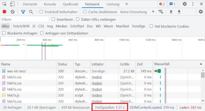
Task: Open the 1 issue message badge
Action: [x=172, y=4]
